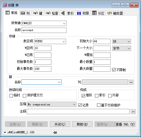The image size is (141, 137).
Task: Open the comment editor ellipsis button
Action: coord(133,112)
